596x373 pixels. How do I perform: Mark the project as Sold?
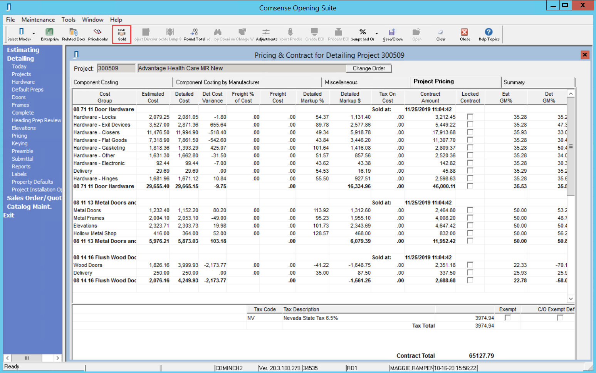coord(122,34)
